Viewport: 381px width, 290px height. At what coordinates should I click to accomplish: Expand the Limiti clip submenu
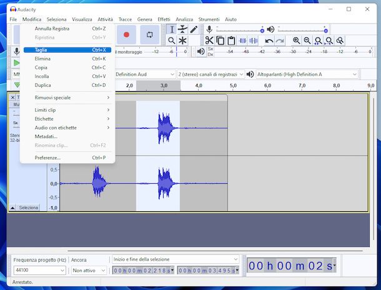tap(67, 110)
